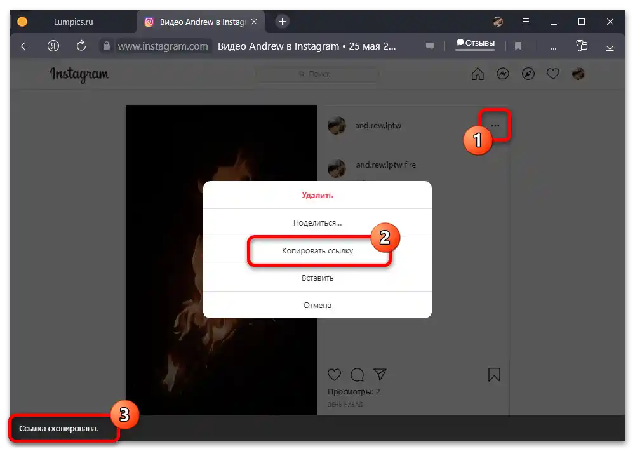Click Отмена to close the dialog
This screenshot has width=635, height=451.
[317, 305]
